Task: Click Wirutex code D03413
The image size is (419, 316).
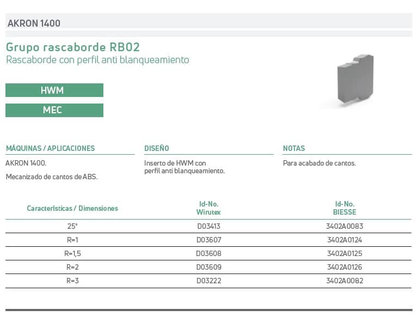Action: click(x=209, y=226)
